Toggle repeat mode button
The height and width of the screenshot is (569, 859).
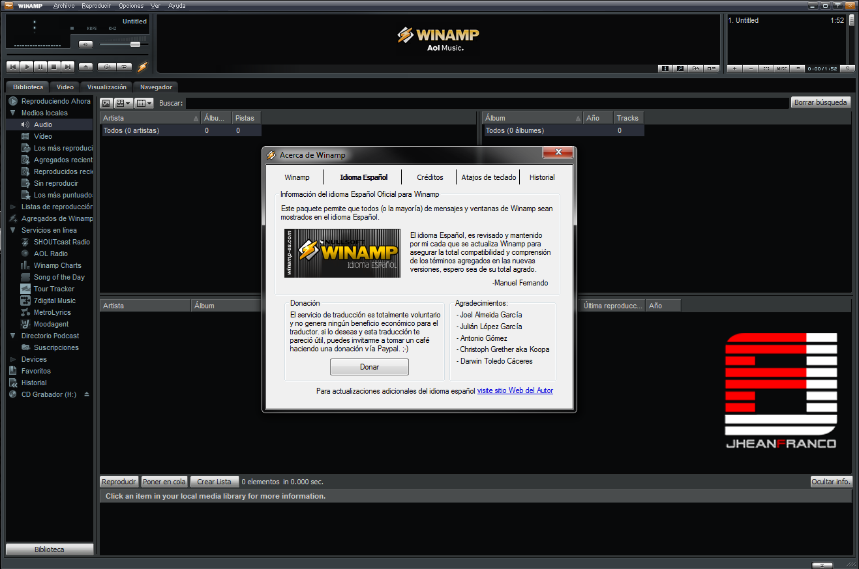tap(124, 66)
